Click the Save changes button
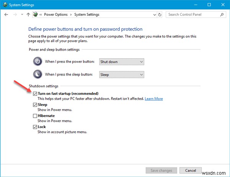The width and height of the screenshot is (230, 177). click(x=161, y=170)
